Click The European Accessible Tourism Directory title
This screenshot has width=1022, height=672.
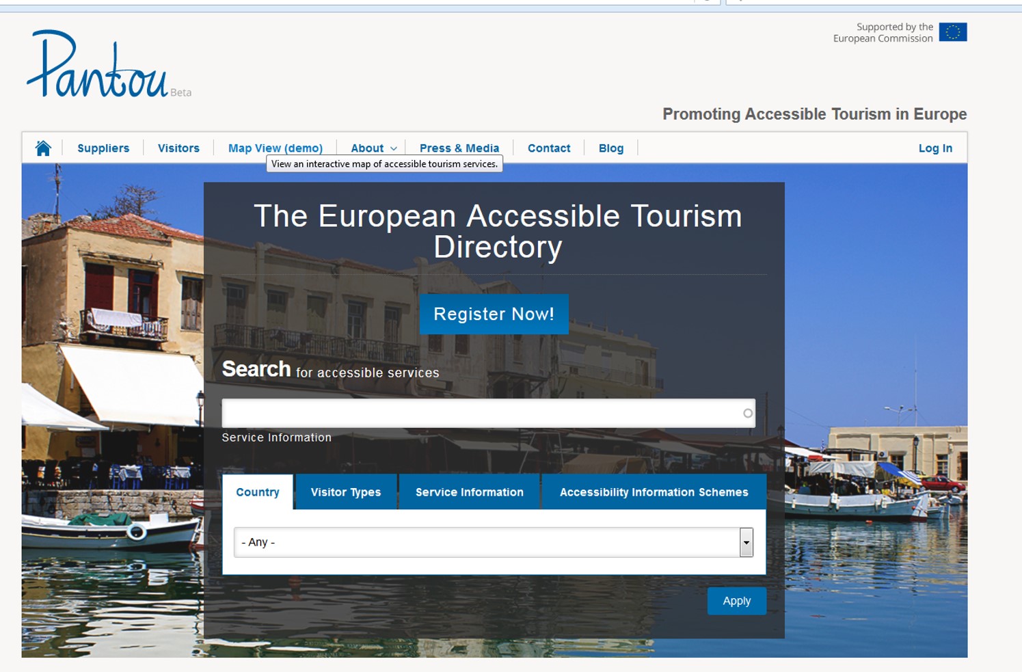[x=498, y=231]
